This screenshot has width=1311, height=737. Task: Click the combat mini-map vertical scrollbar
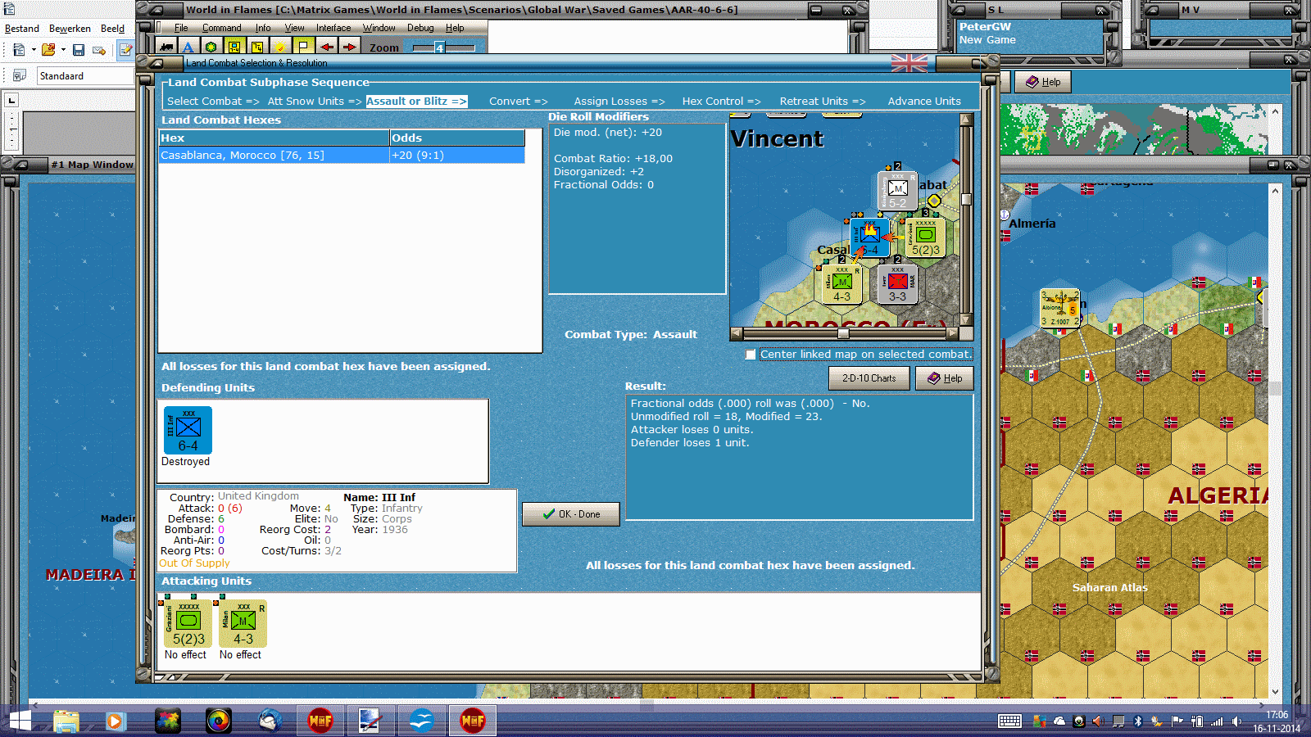967,220
